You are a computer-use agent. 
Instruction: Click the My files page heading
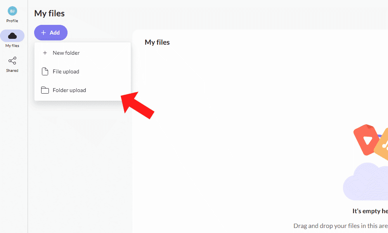(49, 14)
